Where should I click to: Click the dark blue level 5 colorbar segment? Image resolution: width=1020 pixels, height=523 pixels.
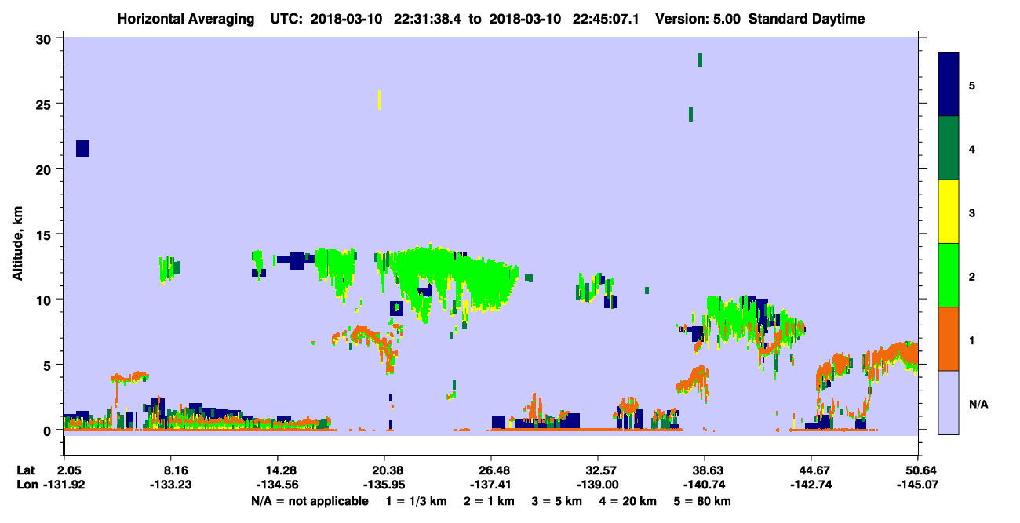click(949, 85)
